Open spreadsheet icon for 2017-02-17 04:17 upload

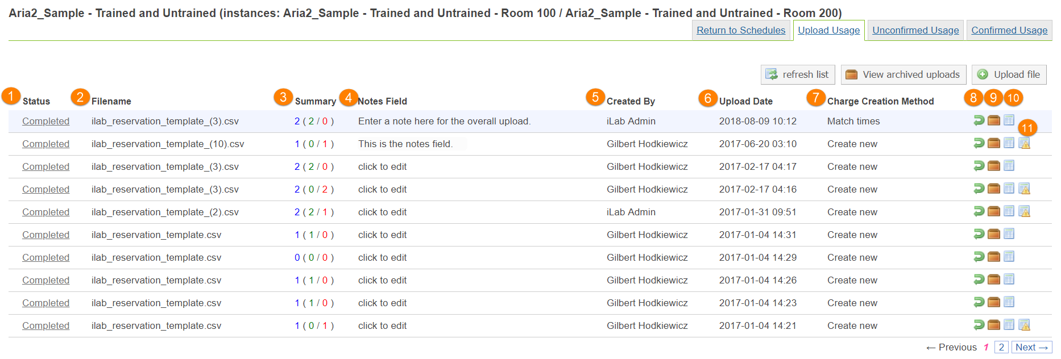1009,166
